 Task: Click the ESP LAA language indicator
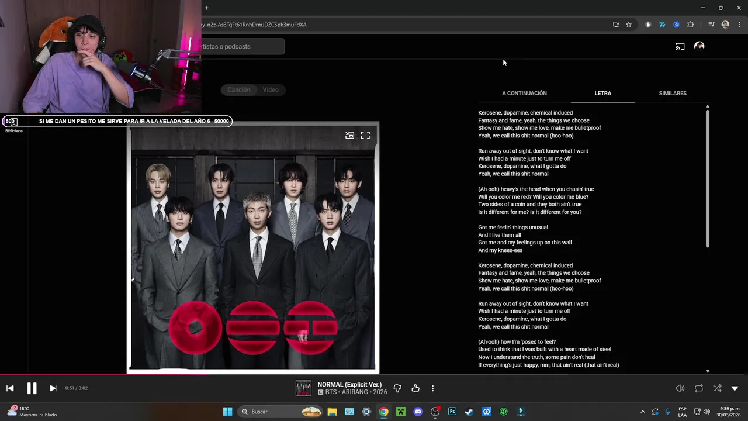[683, 412]
